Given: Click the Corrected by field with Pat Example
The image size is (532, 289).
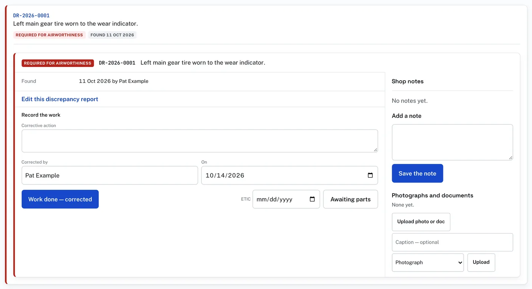Looking at the screenshot, I should (x=110, y=175).
